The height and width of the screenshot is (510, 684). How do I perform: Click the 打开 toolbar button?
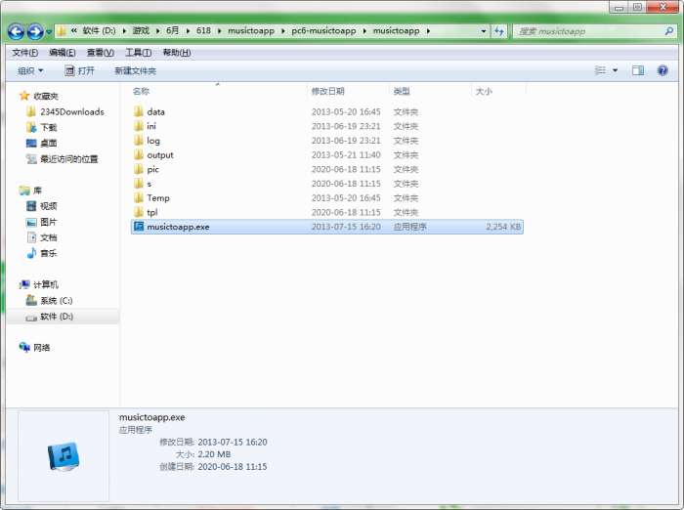(79, 70)
